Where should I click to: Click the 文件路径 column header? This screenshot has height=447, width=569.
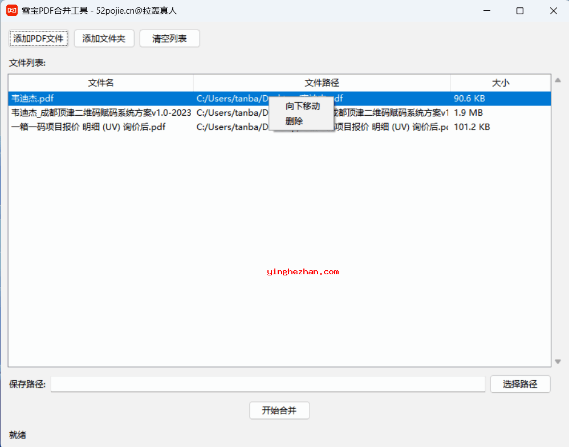322,83
